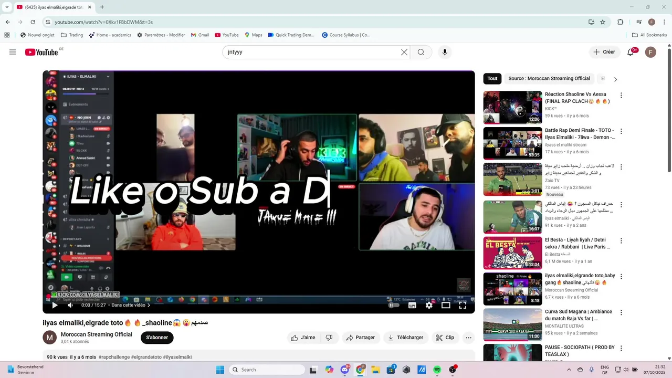Open the Gmail bookmark
The height and width of the screenshot is (378, 672).
click(200, 35)
